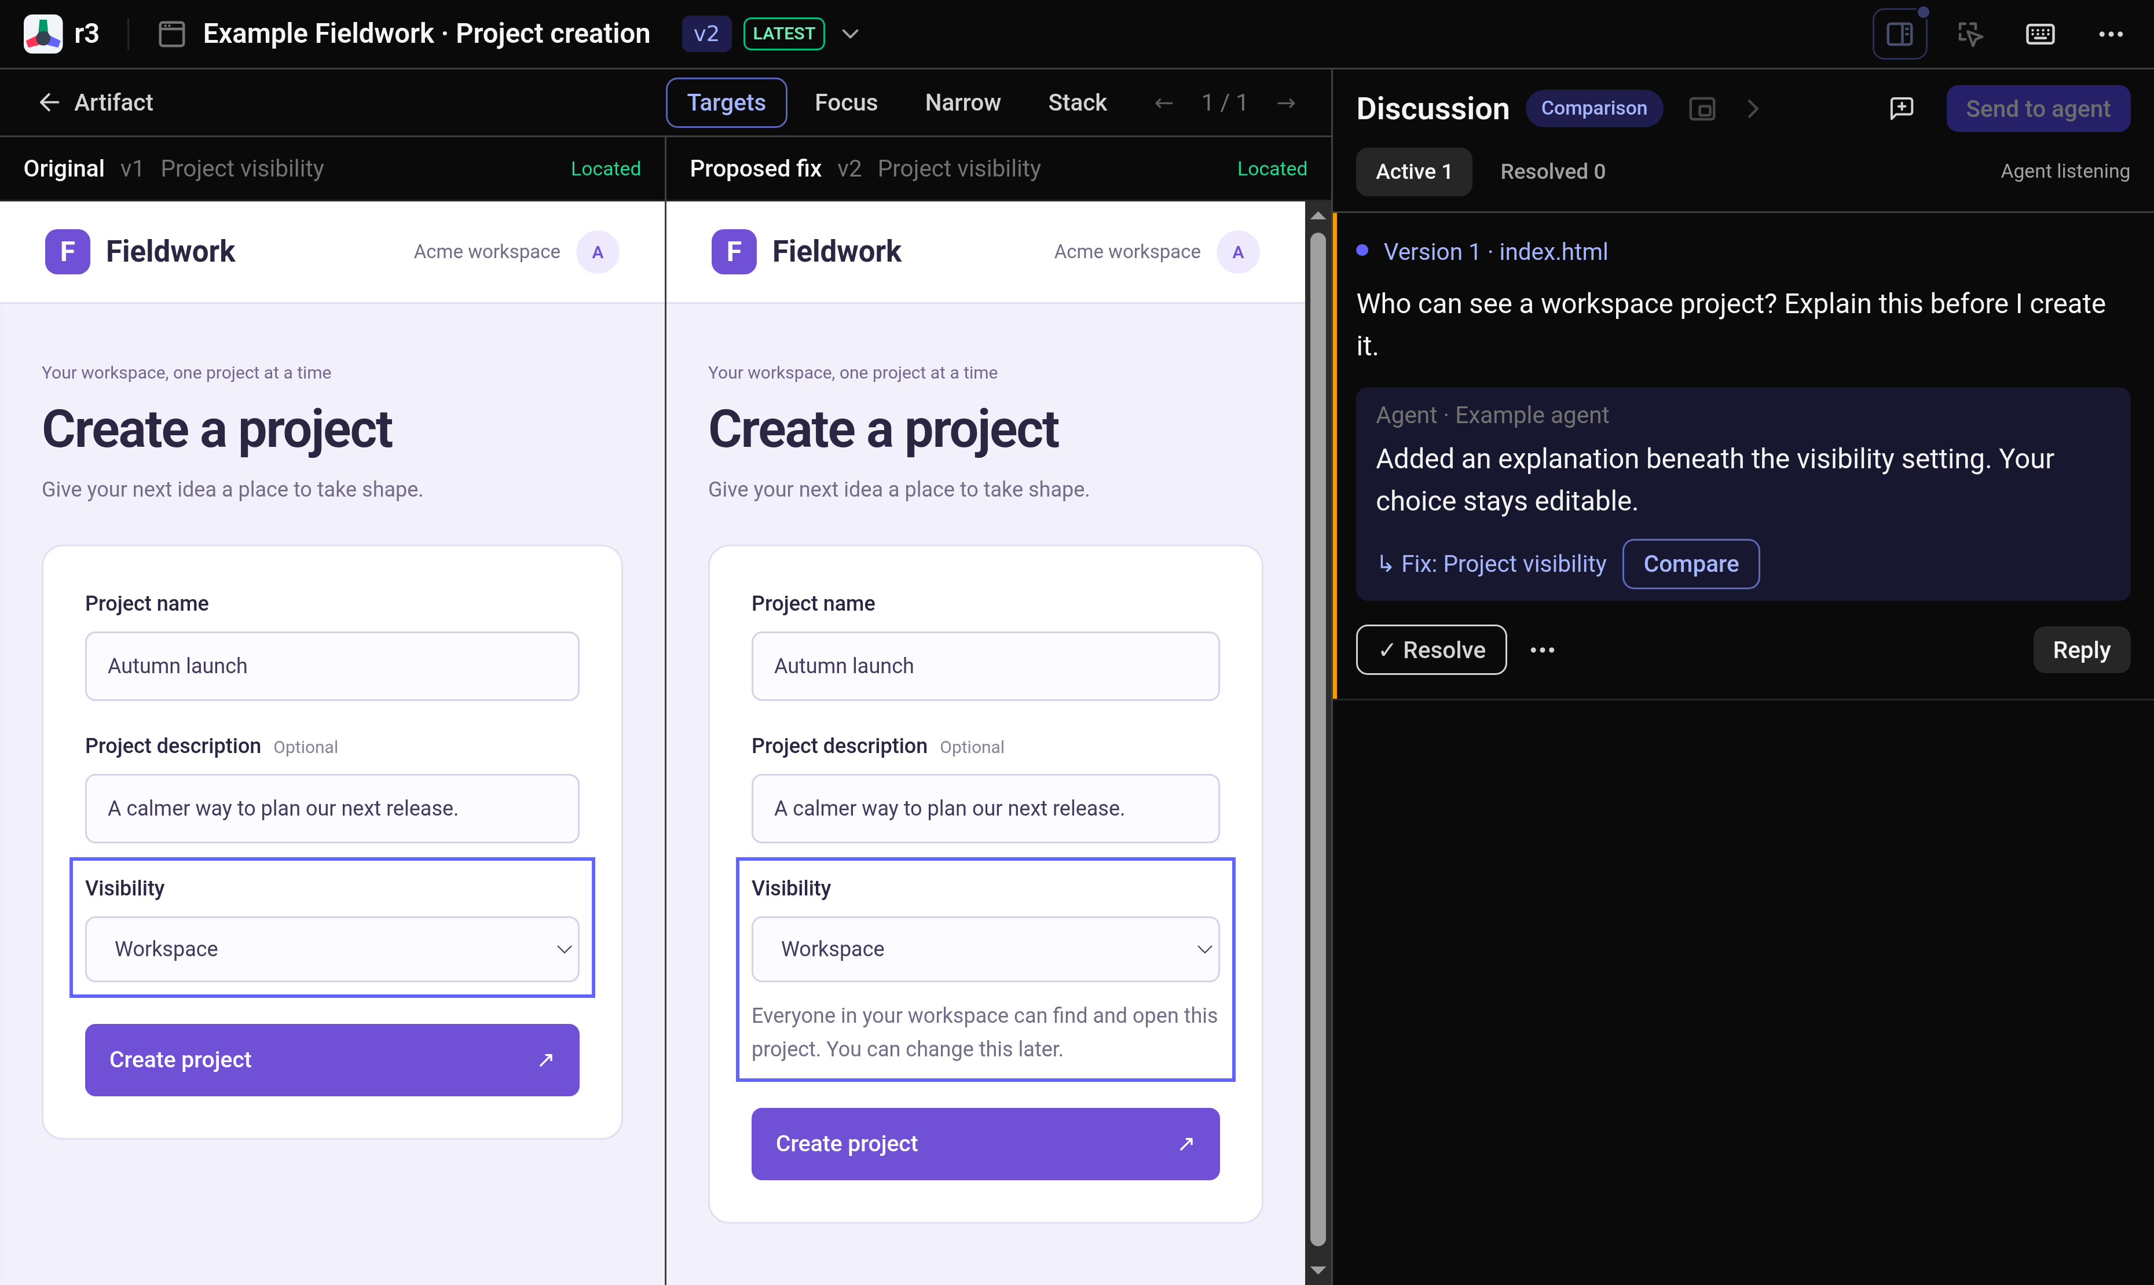This screenshot has width=2154, height=1285.
Task: Click Project description field in Proposed fix pane
Action: click(x=986, y=809)
